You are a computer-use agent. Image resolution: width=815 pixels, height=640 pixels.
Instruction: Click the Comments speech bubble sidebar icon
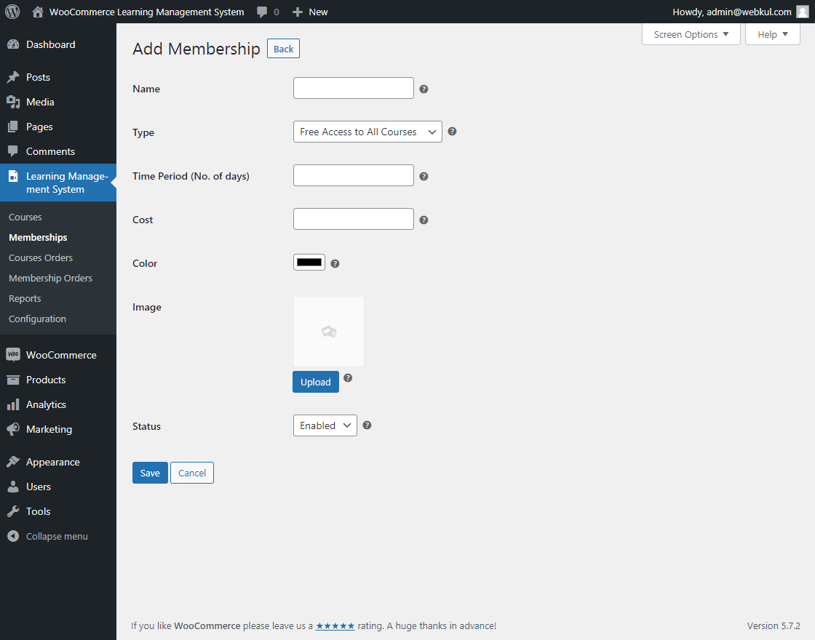pyautogui.click(x=13, y=152)
